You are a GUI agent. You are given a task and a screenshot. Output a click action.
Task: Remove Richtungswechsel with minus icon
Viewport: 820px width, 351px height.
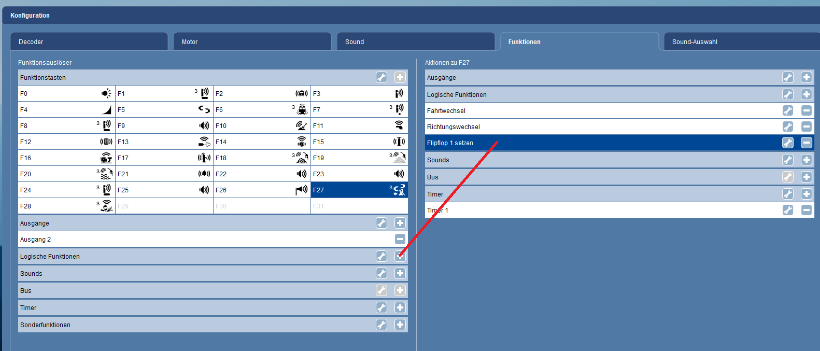[x=807, y=127]
